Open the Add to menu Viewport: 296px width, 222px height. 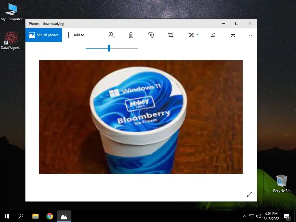point(75,35)
